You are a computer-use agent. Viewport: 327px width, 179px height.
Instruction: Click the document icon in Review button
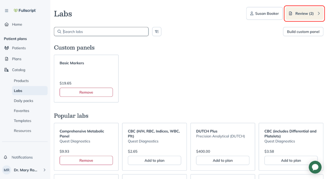(x=290, y=13)
